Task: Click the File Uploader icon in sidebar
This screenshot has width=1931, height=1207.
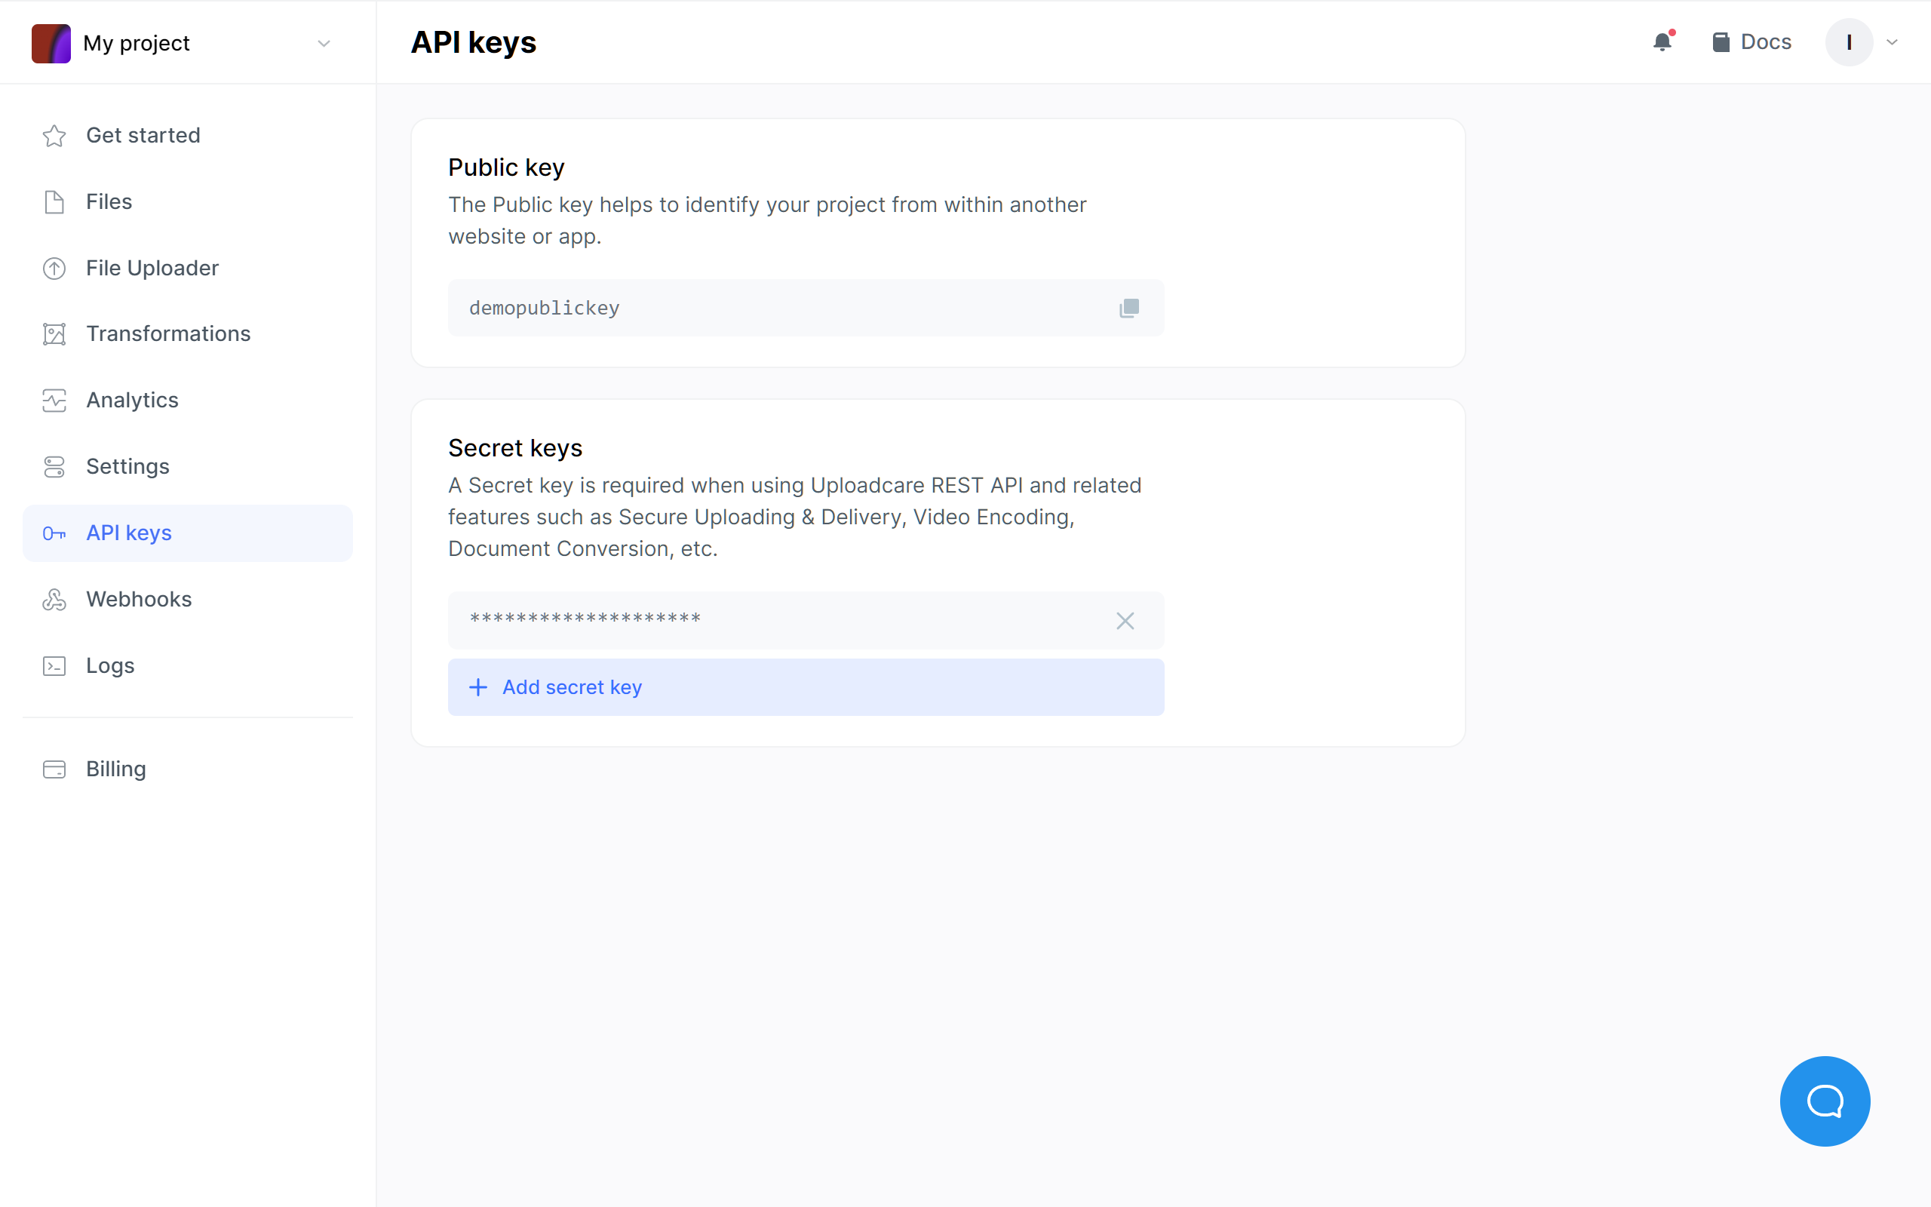Action: click(x=53, y=267)
